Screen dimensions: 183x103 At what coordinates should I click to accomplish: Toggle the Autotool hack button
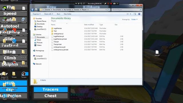(13, 26)
